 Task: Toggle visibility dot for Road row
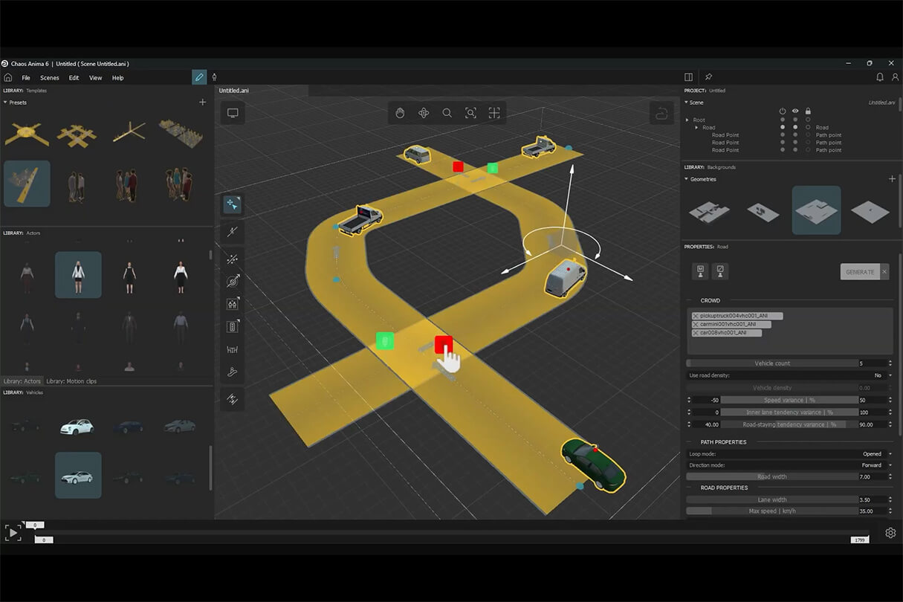(x=795, y=127)
